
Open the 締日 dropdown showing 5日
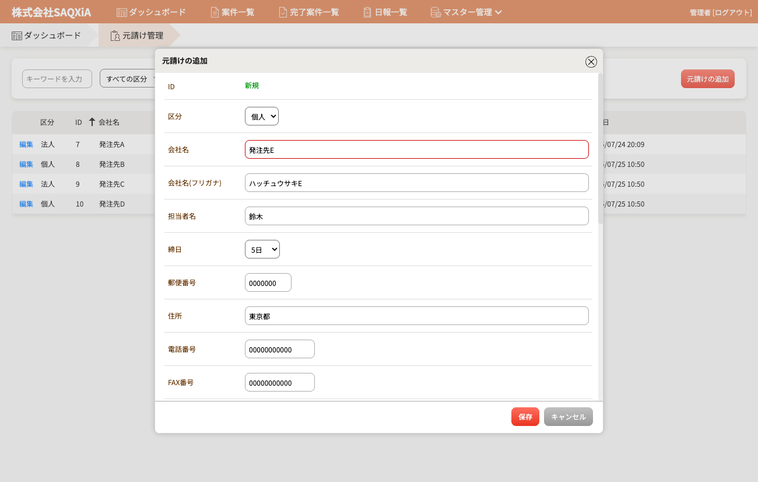coord(262,249)
